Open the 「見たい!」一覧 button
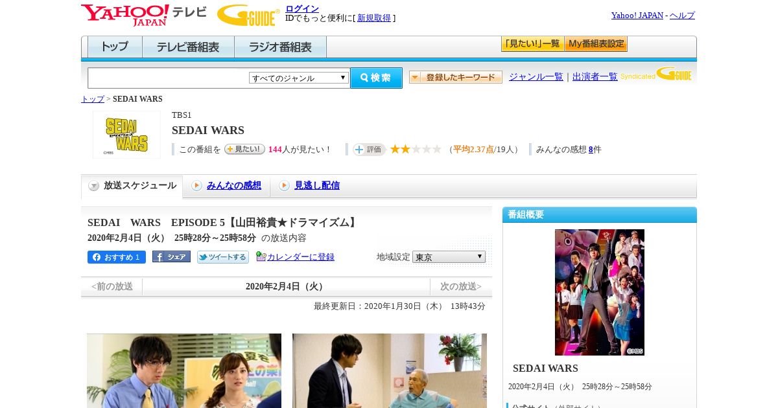 (532, 44)
